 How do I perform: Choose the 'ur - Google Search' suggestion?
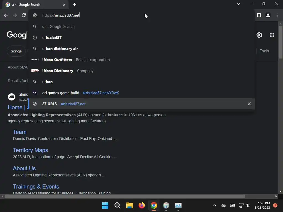pos(142,26)
